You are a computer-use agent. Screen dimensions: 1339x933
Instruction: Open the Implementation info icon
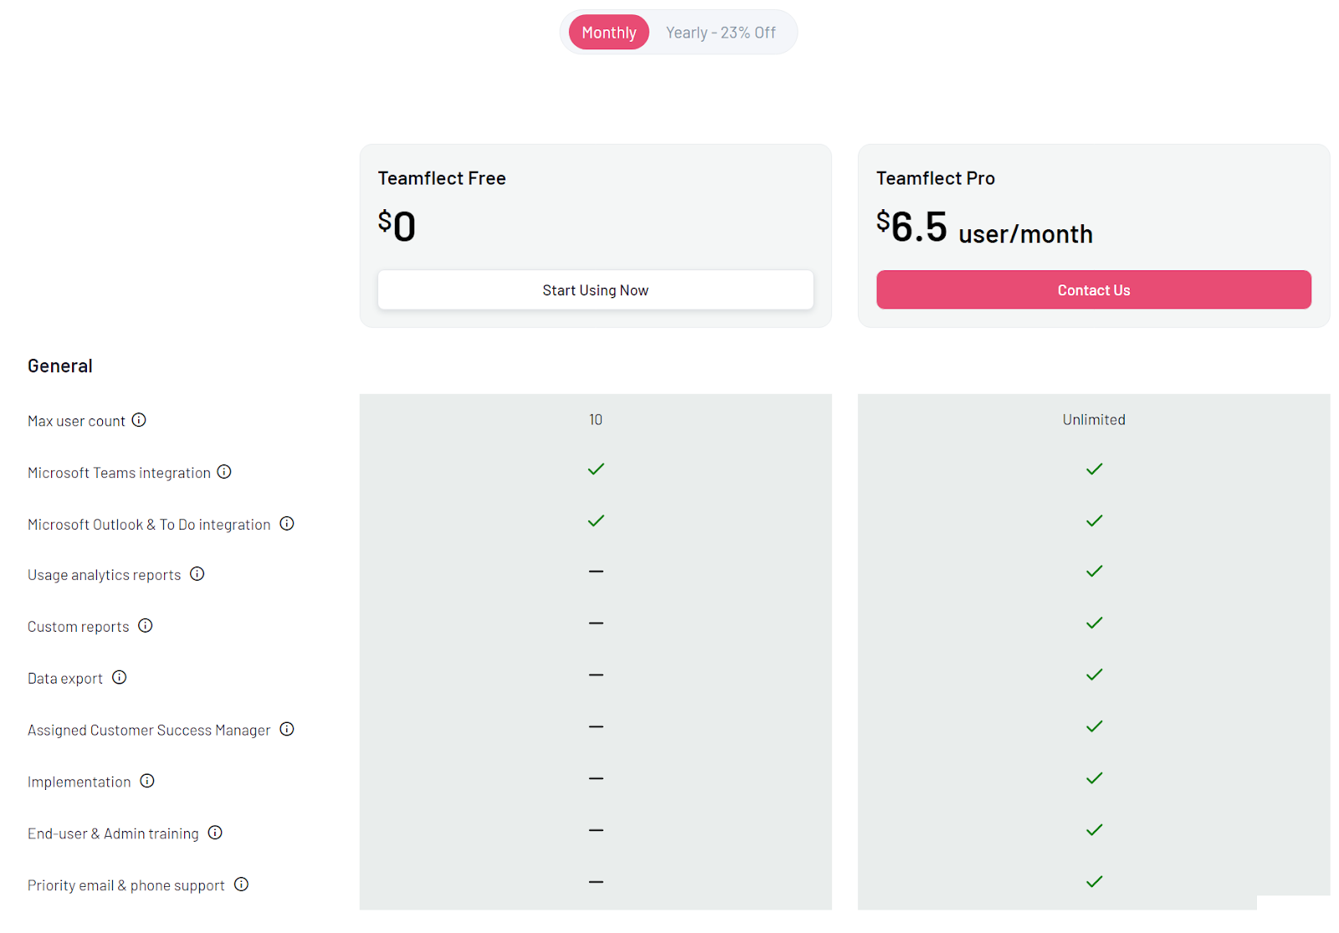(x=147, y=782)
